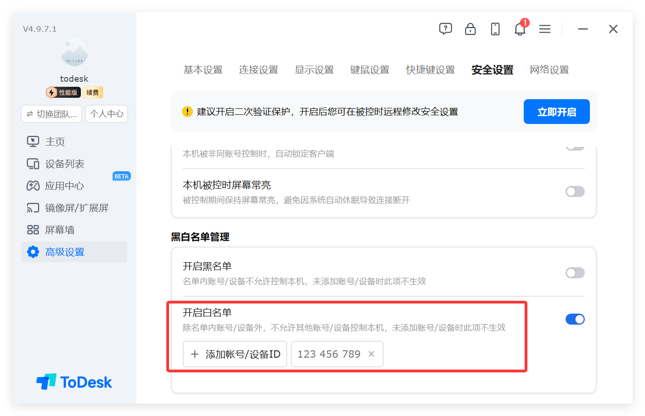Switch to 显示设置 tab
Image resolution: width=645 pixels, height=416 pixels.
(x=314, y=70)
